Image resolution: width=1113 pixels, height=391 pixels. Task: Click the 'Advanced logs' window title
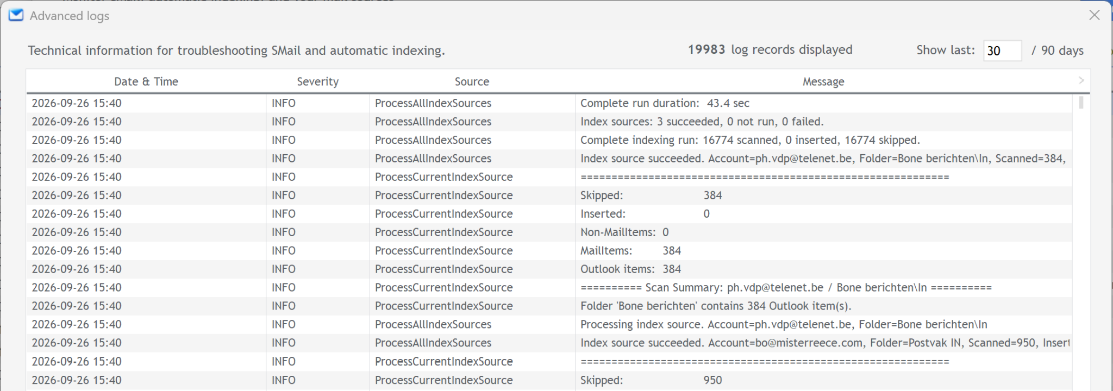click(x=70, y=16)
